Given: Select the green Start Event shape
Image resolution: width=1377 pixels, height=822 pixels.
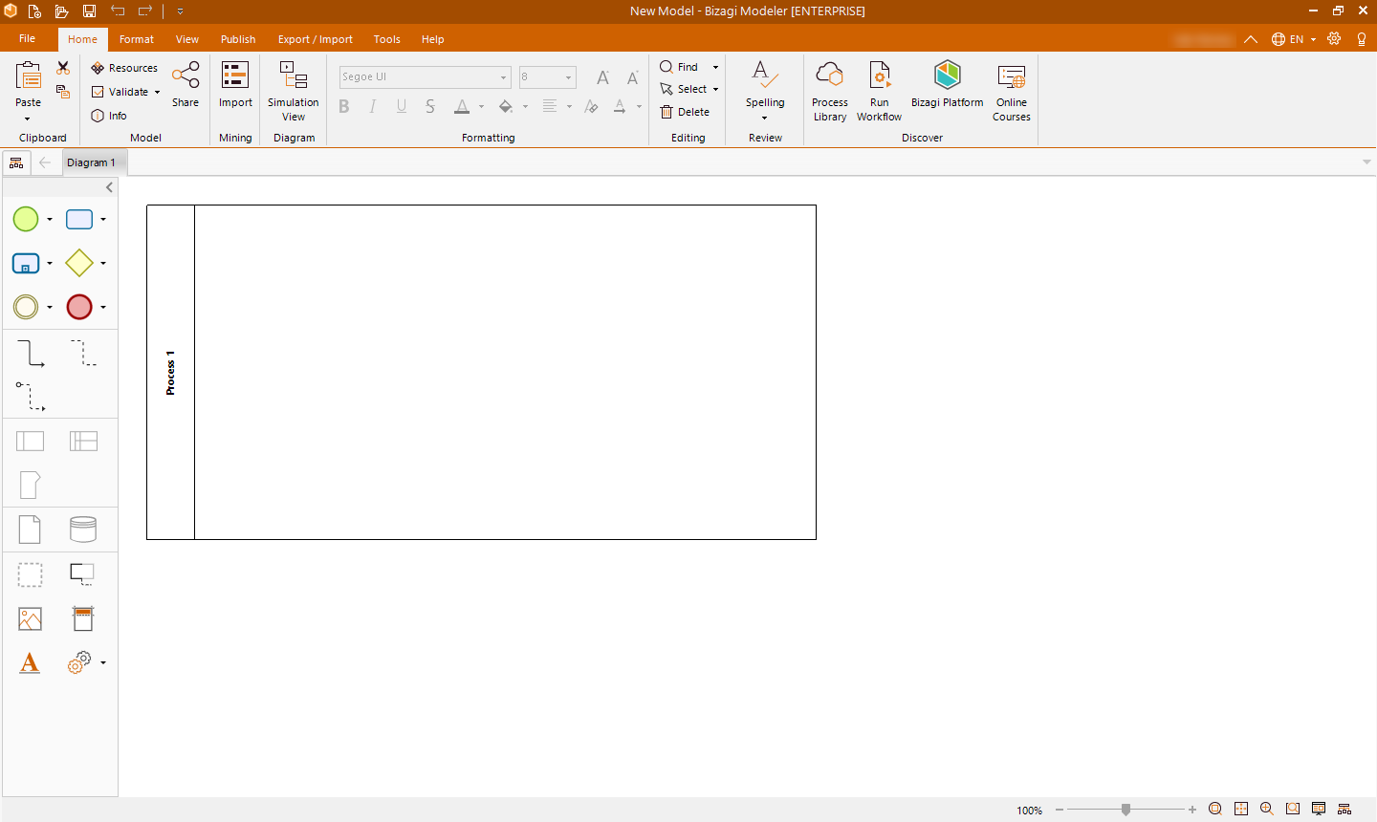Looking at the screenshot, I should click(26, 219).
